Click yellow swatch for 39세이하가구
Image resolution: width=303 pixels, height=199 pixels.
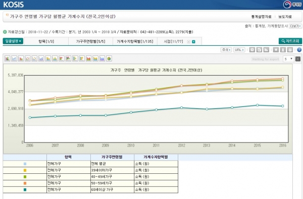point(25,170)
